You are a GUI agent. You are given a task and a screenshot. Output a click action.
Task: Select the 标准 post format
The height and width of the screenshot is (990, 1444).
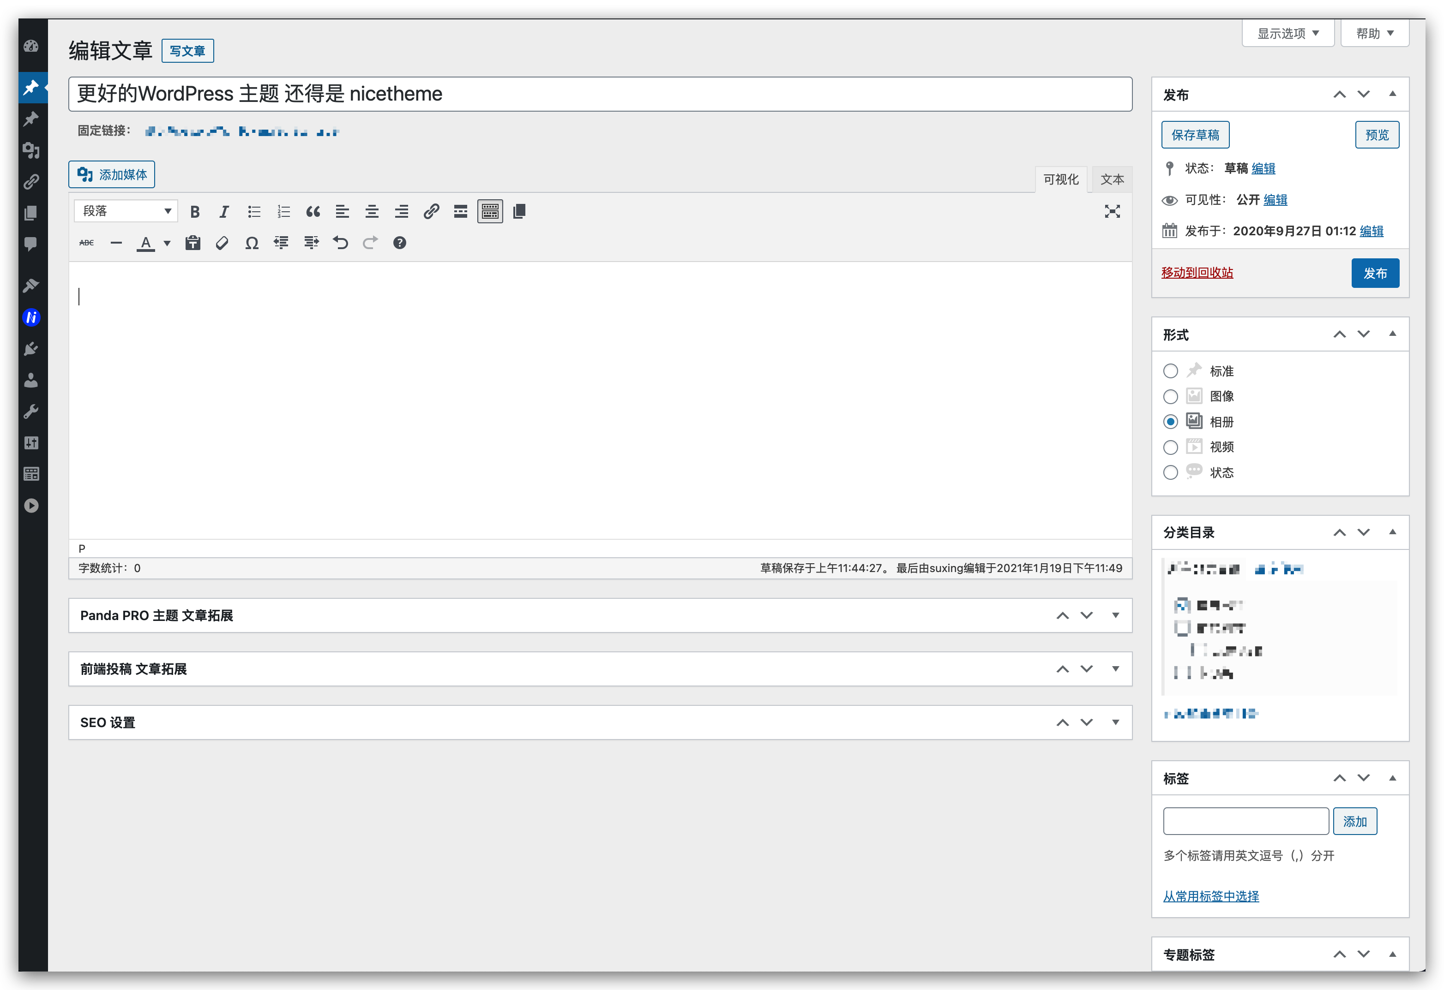[1170, 371]
